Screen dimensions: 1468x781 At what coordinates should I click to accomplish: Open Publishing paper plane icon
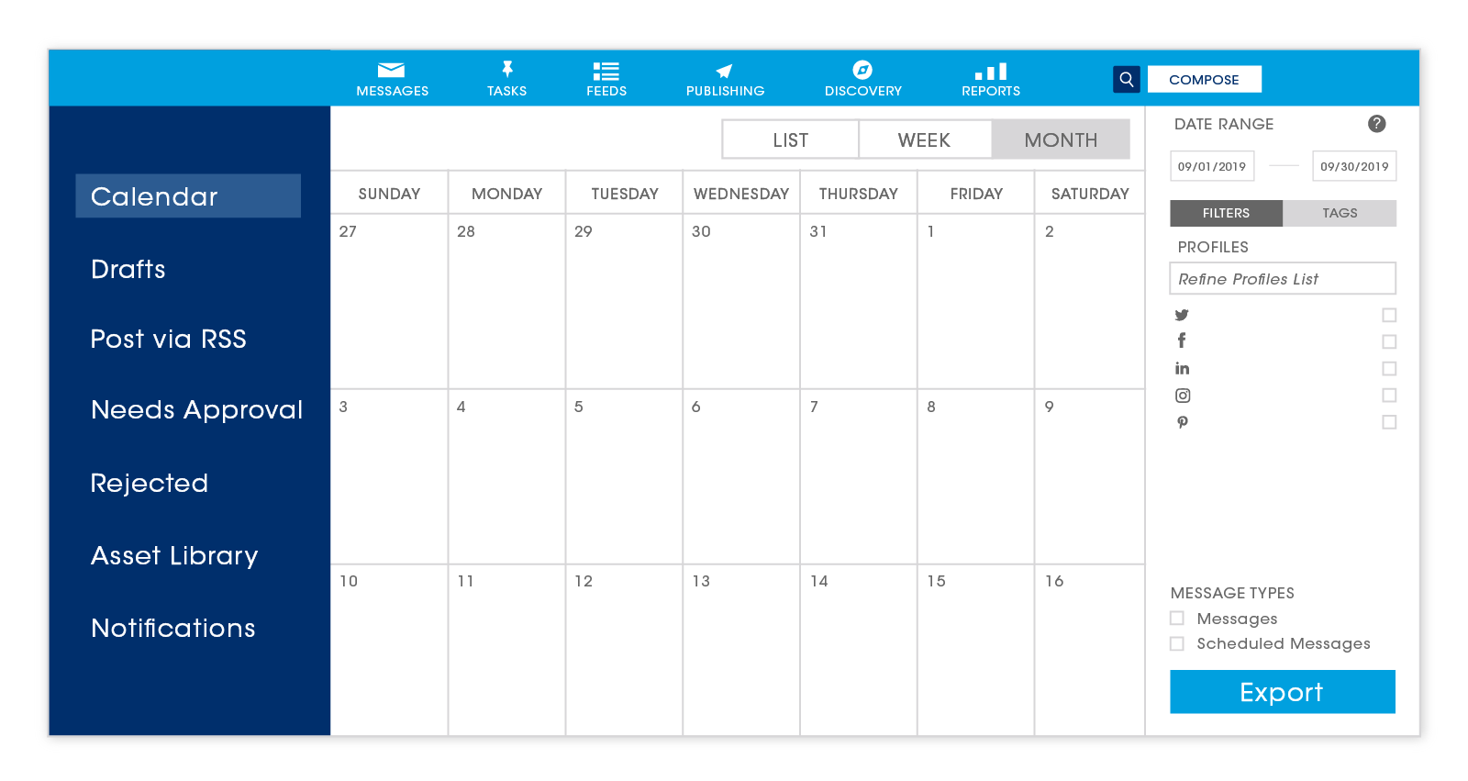pyautogui.click(x=724, y=71)
